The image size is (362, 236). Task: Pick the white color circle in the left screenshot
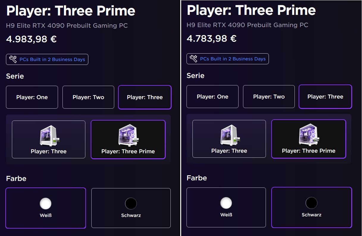46,204
